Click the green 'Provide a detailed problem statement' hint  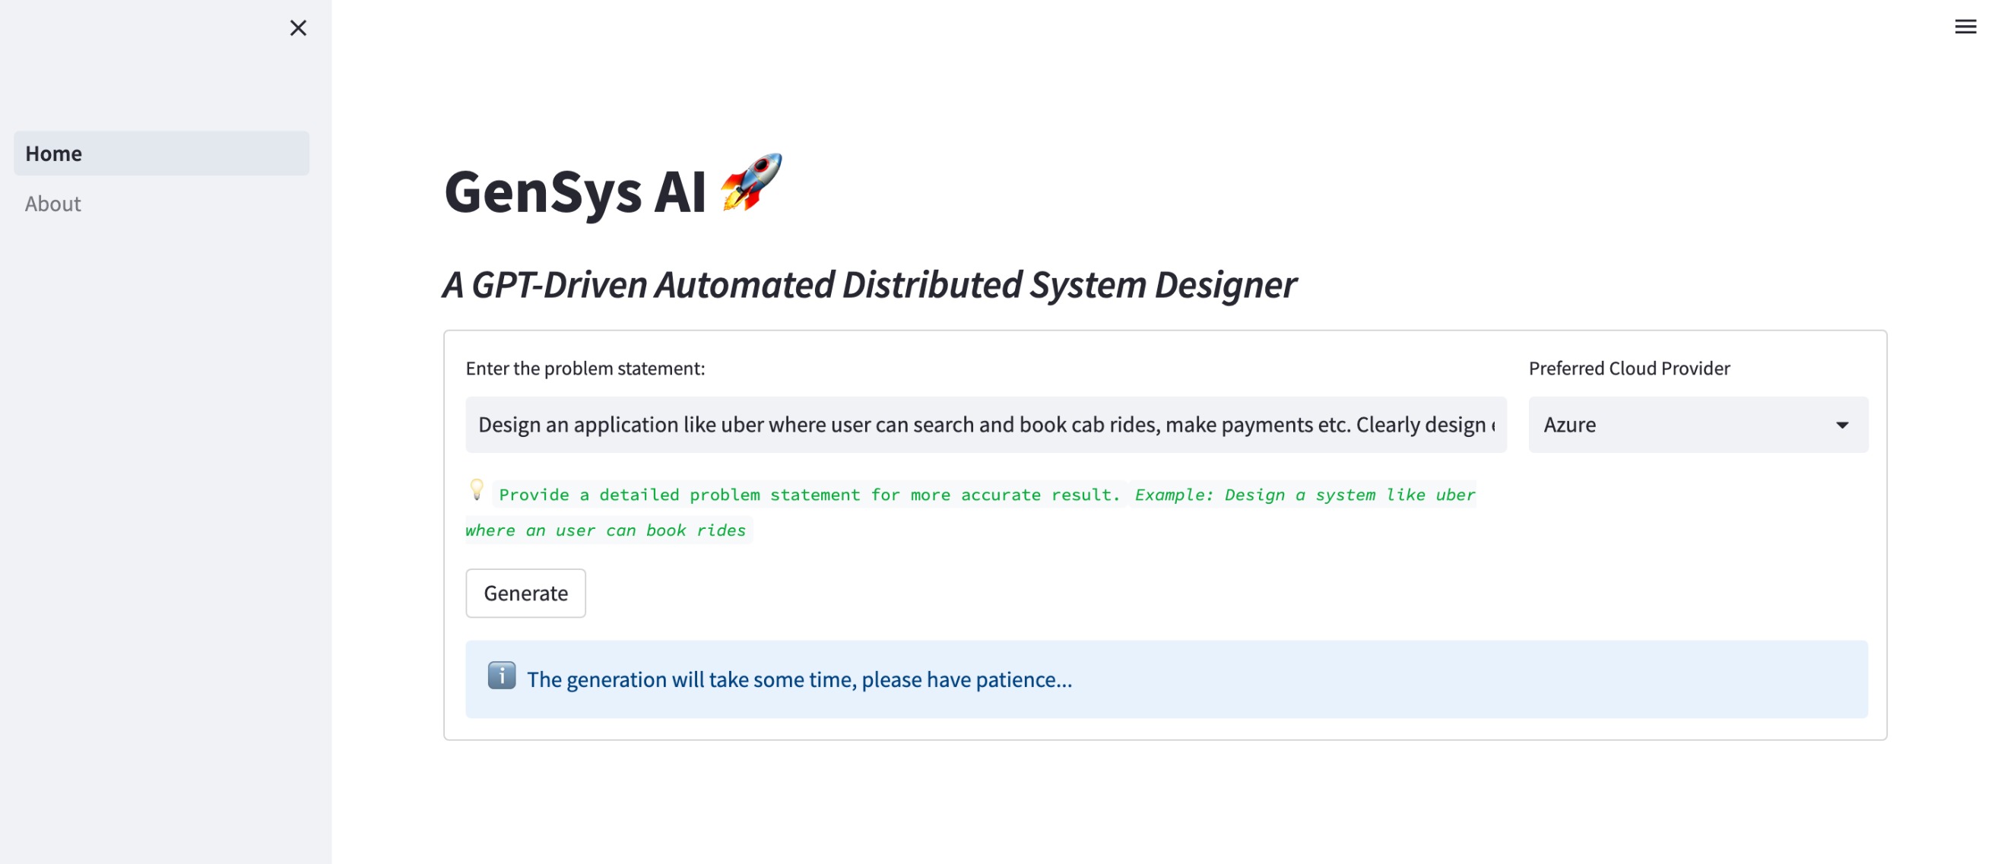(809, 495)
